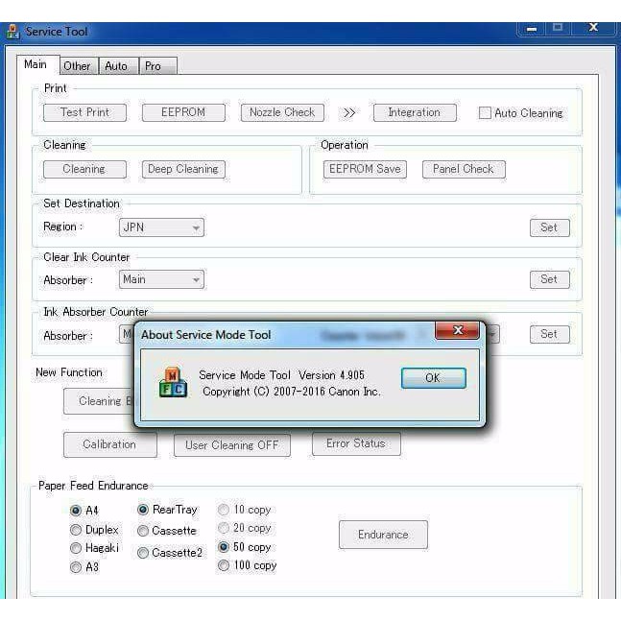This screenshot has width=621, height=621.
Task: Click the Service Mode Tool dialog icon
Action: click(173, 382)
